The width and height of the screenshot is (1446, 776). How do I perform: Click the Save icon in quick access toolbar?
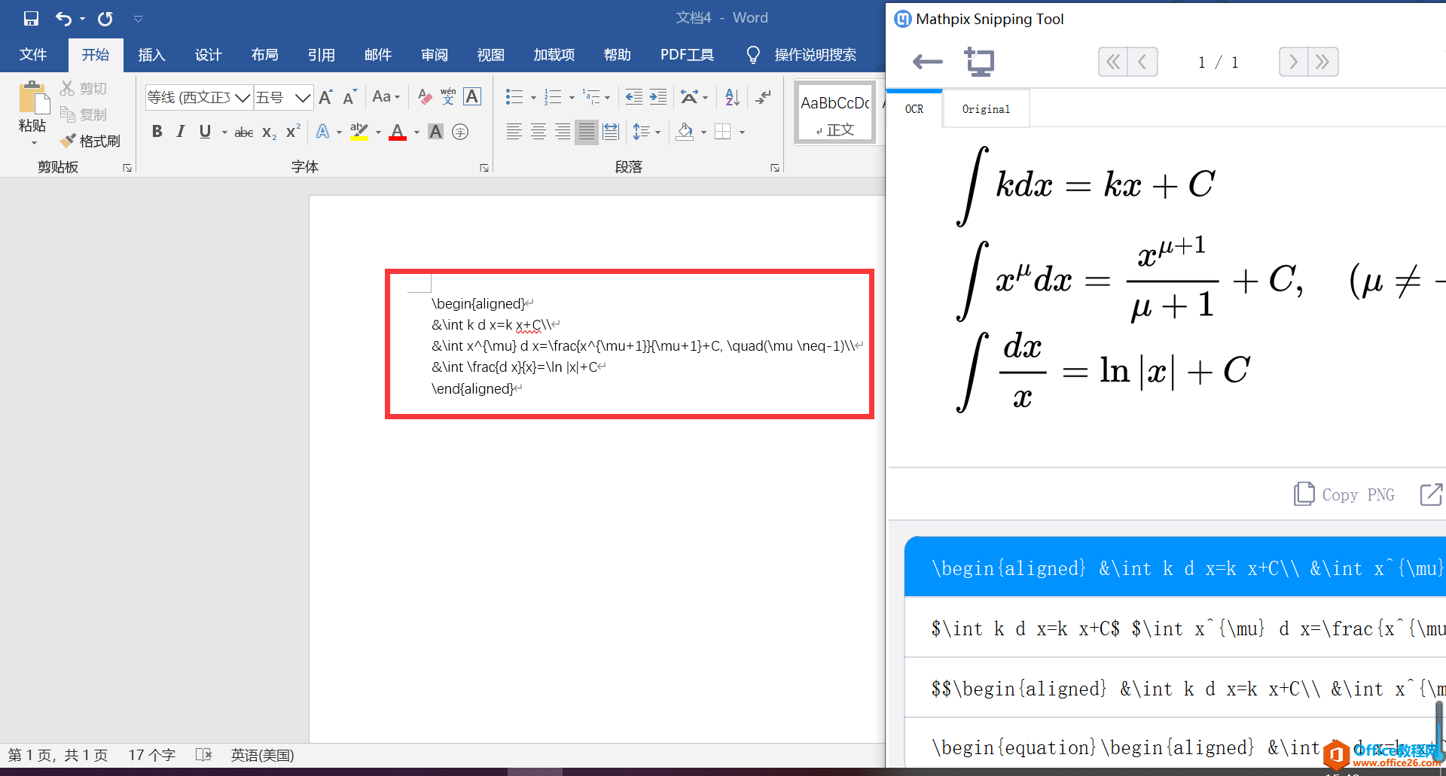pyautogui.click(x=31, y=18)
